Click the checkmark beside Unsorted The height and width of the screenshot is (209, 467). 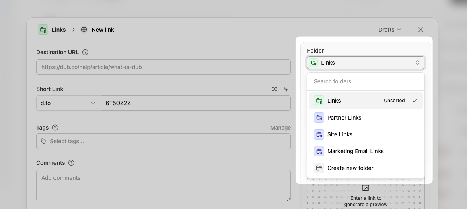coord(415,101)
